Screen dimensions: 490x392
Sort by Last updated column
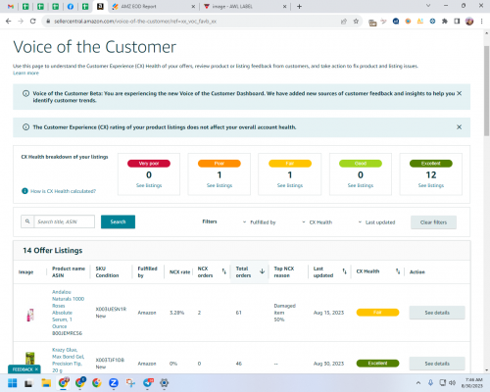pyautogui.click(x=344, y=271)
